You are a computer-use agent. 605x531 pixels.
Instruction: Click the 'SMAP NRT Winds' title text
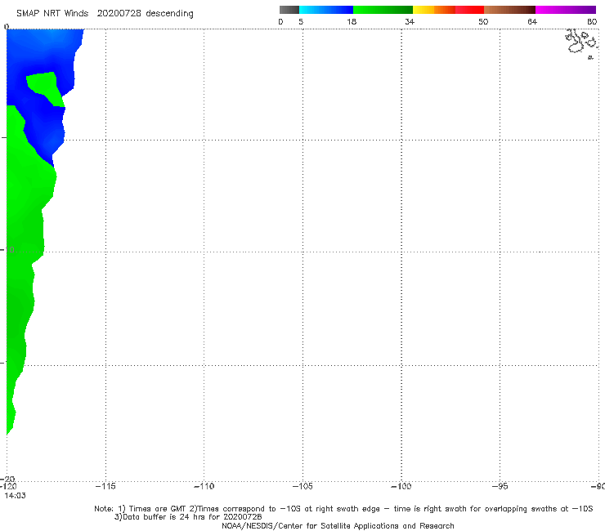coord(52,13)
